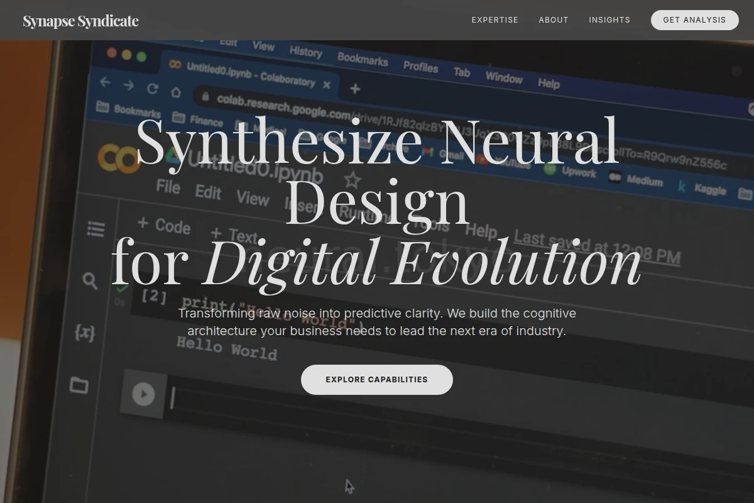The image size is (754, 503).
Task: Open the Insights section
Action: 609,20
